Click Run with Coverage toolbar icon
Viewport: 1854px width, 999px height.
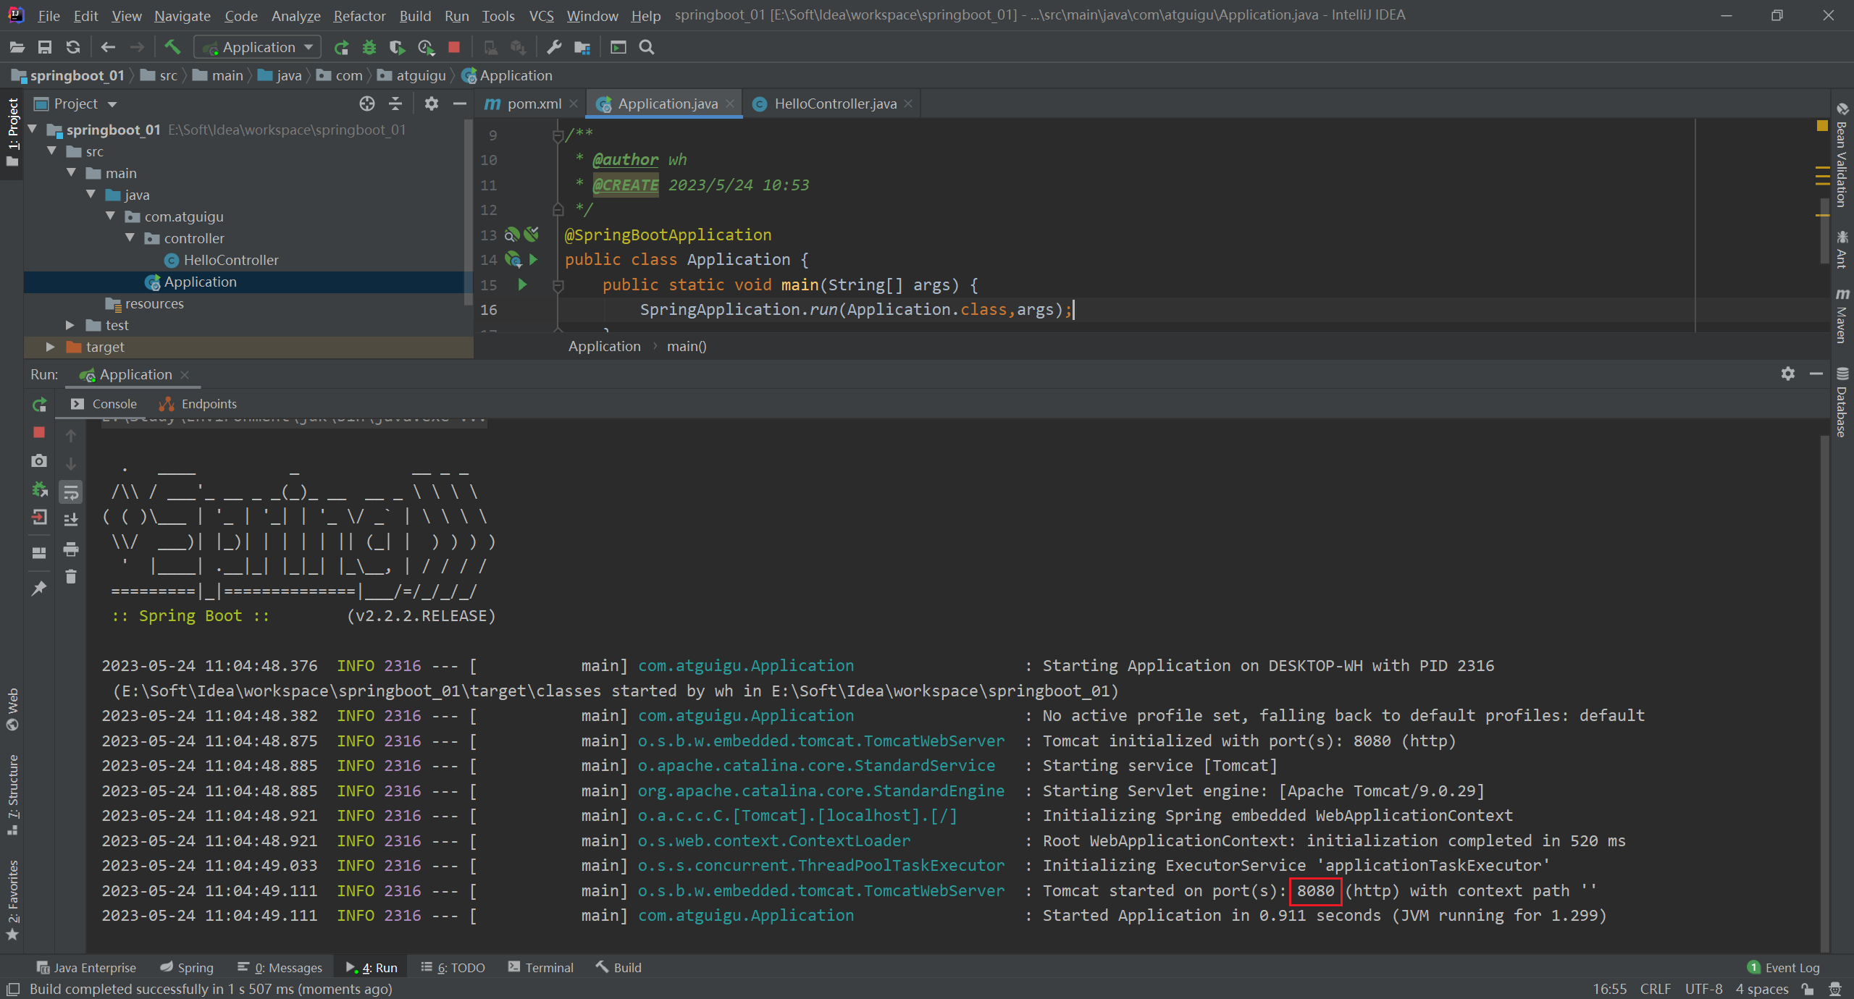point(397,48)
